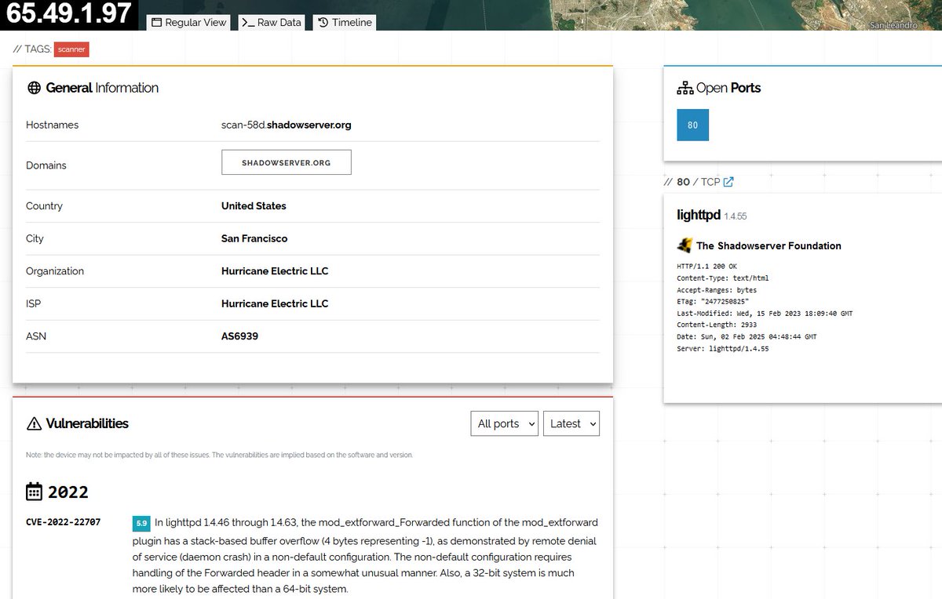Click the 5.9 severity score badge
The image size is (942, 599).
point(141,523)
